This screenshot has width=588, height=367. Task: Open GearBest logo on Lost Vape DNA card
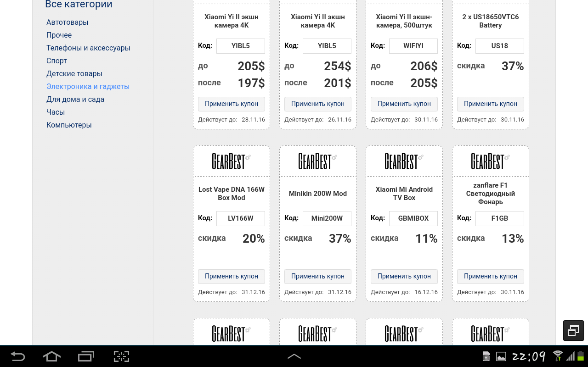(x=232, y=161)
